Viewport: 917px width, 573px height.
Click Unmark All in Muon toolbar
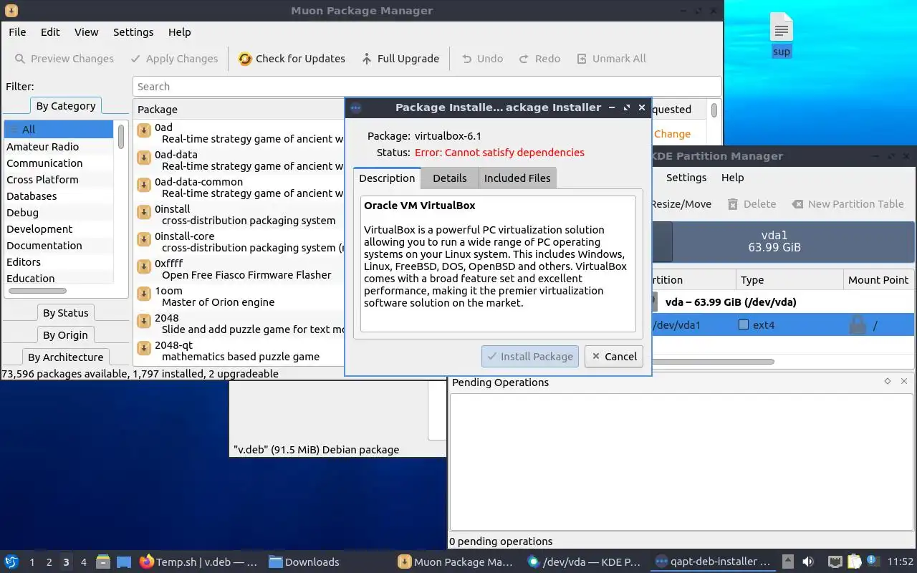[x=611, y=59]
